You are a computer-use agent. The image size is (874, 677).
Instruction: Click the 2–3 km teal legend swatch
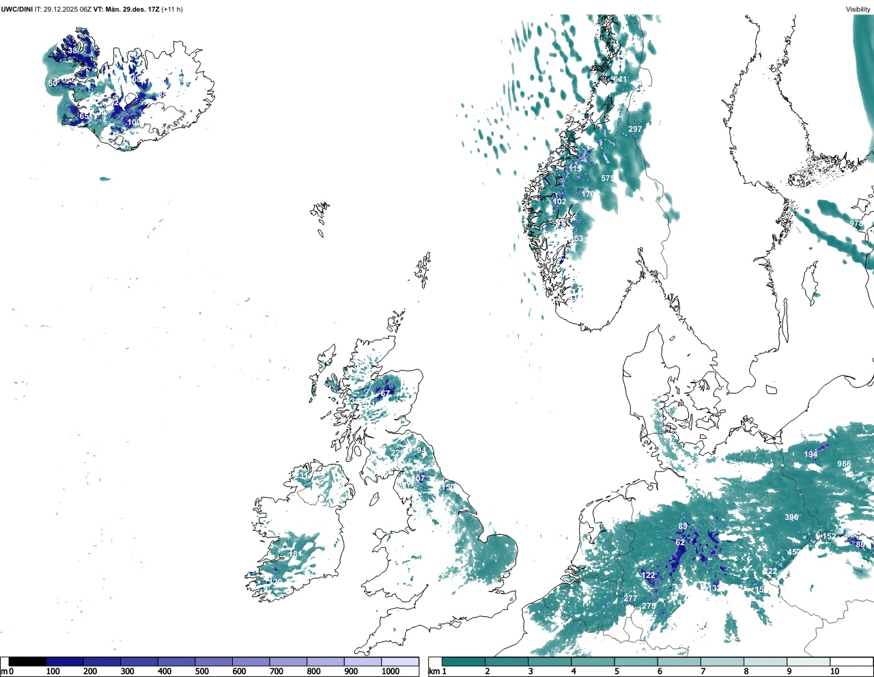coord(507,662)
